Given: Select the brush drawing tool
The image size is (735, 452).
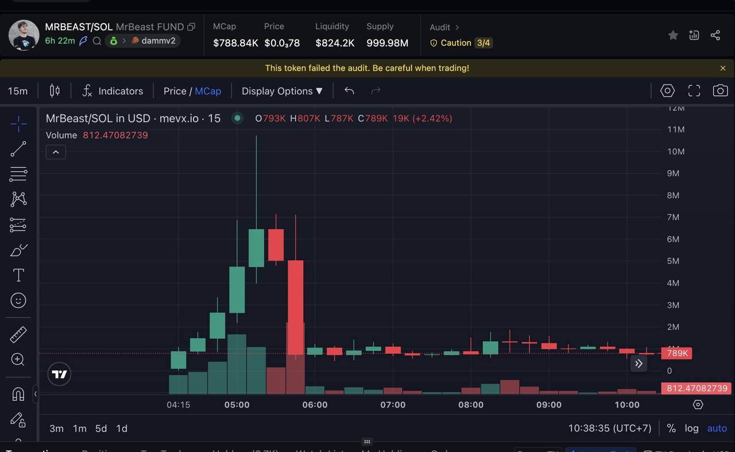Looking at the screenshot, I should 18,250.
